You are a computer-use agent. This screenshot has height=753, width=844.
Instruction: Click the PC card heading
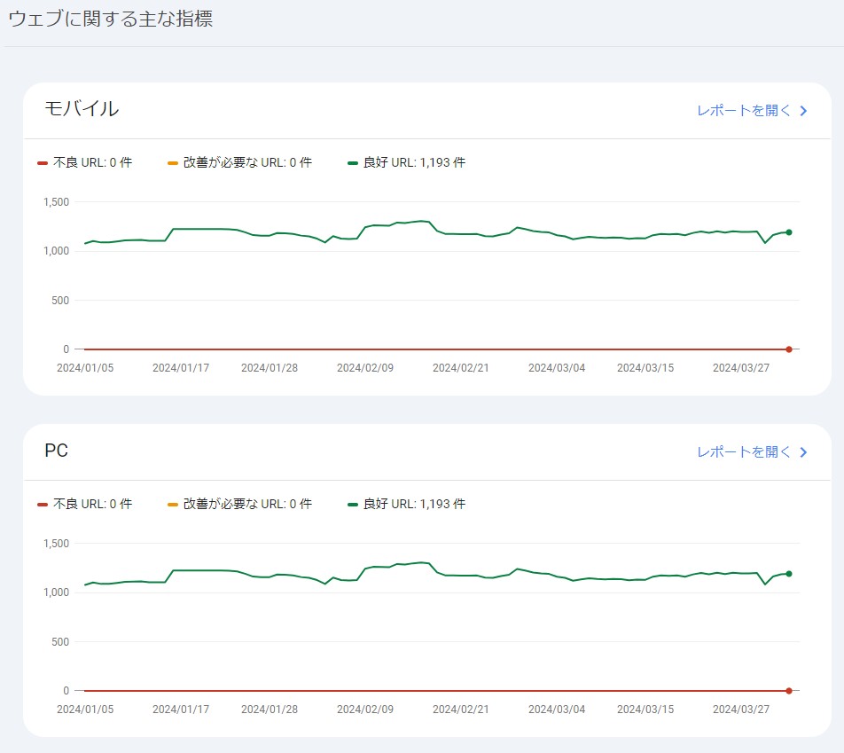coord(56,451)
